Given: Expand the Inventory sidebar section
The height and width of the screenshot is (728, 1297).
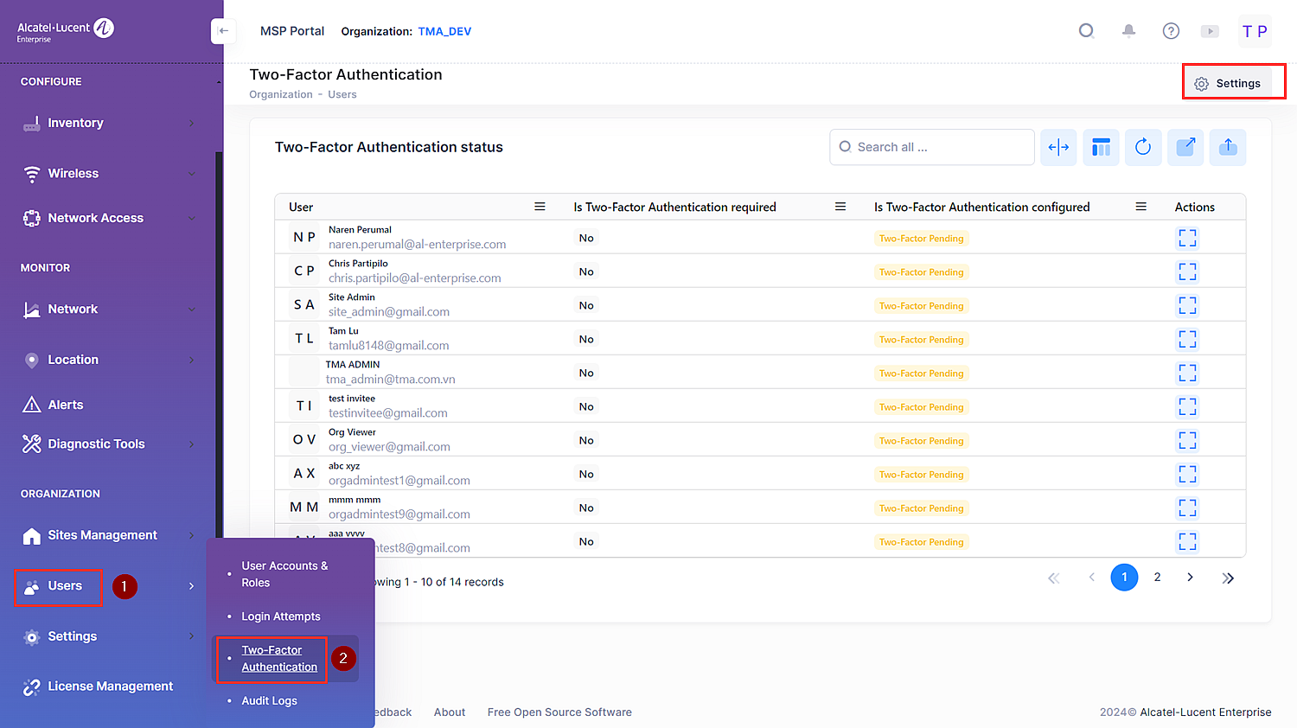Looking at the screenshot, I should 109,123.
